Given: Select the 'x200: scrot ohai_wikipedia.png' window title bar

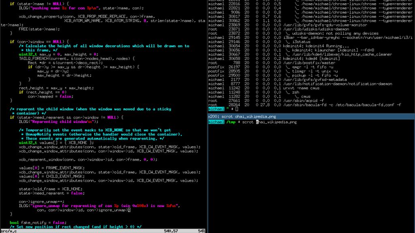Looking at the screenshot, I should click(x=311, y=116).
